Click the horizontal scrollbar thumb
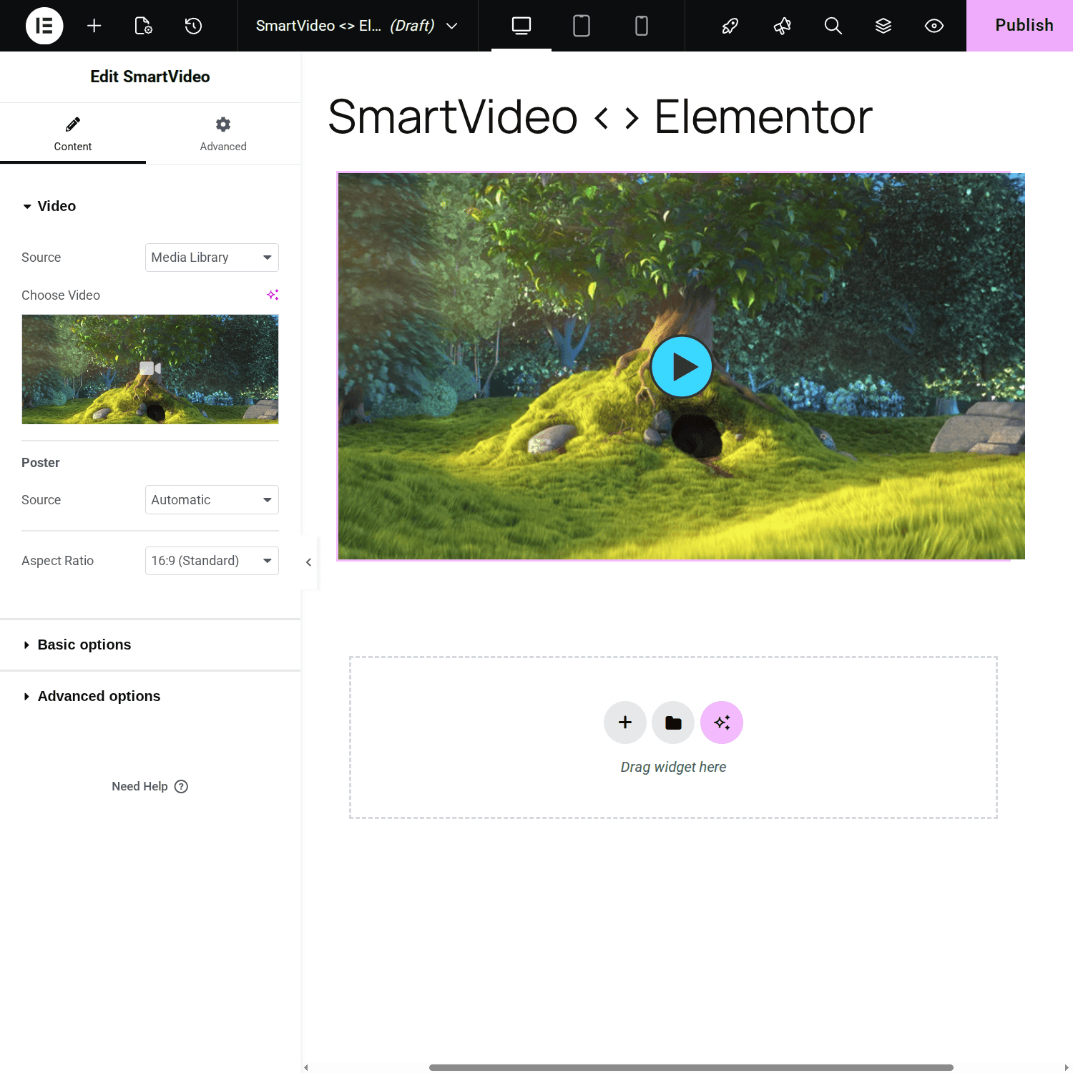This screenshot has width=1073, height=1073. coord(691,1067)
